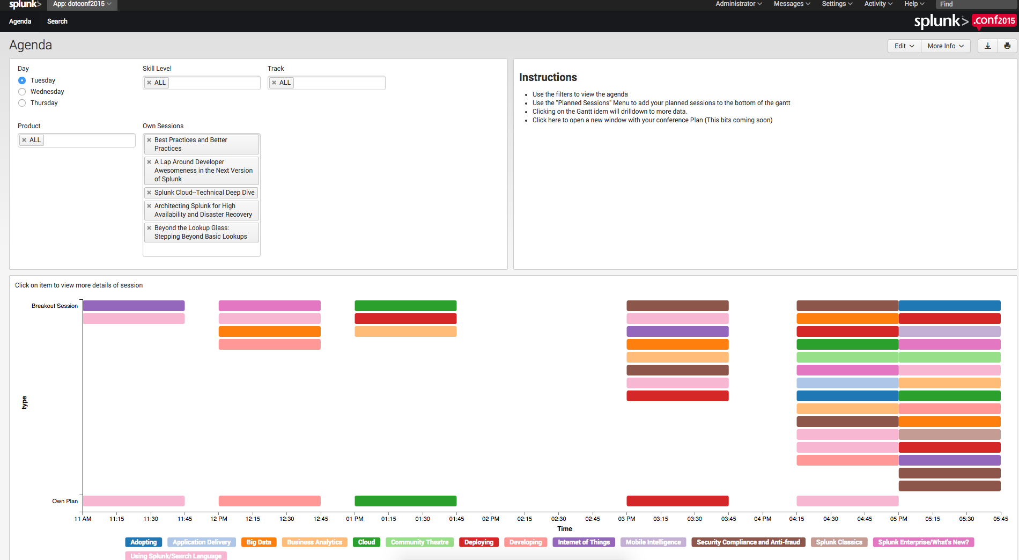This screenshot has width=1019, height=560.
Task: Click top blue Breakout bar at 05 PM
Action: 949,306
